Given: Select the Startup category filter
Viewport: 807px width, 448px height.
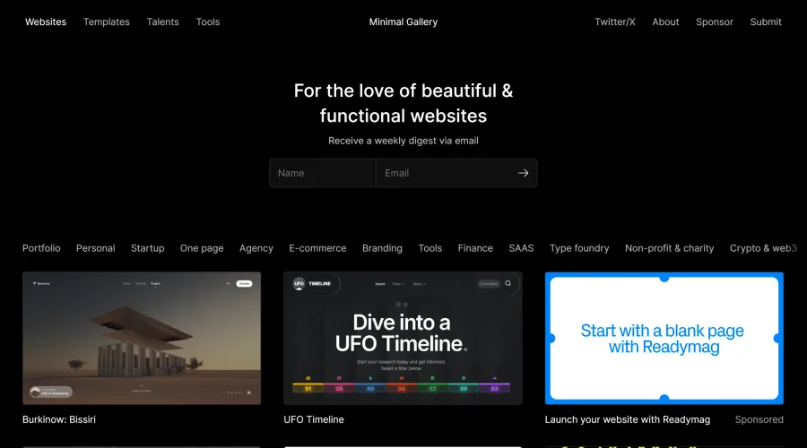Looking at the screenshot, I should [148, 248].
